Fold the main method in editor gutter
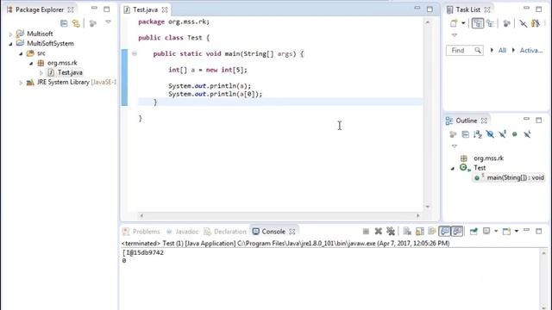Screen dimensions: 552x310 135,53
